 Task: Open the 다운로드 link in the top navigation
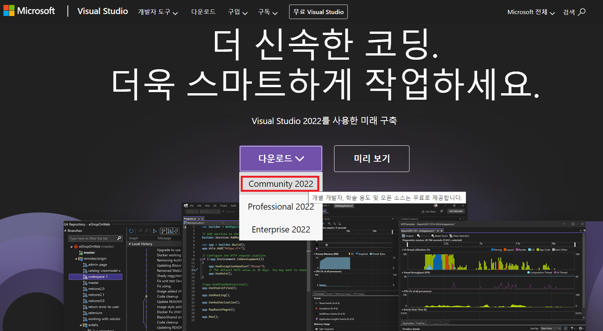pyautogui.click(x=203, y=12)
